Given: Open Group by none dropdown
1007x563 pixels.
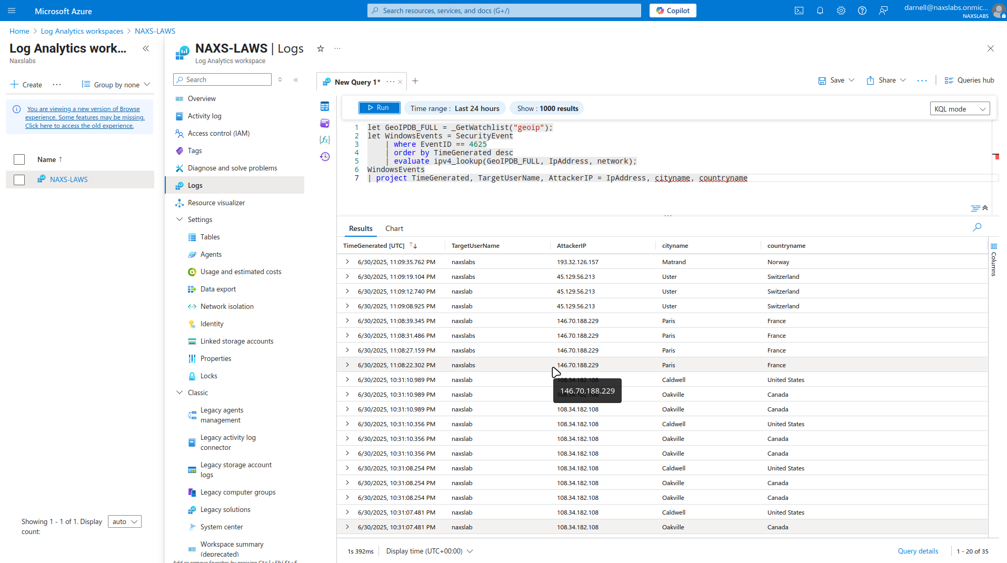Looking at the screenshot, I should [116, 85].
